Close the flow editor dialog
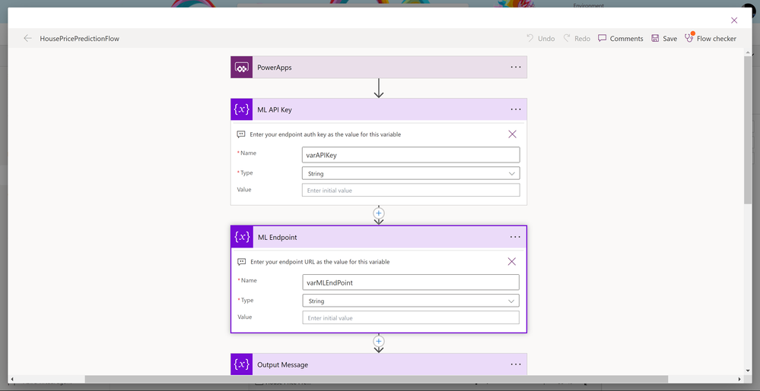The width and height of the screenshot is (760, 391). [734, 20]
